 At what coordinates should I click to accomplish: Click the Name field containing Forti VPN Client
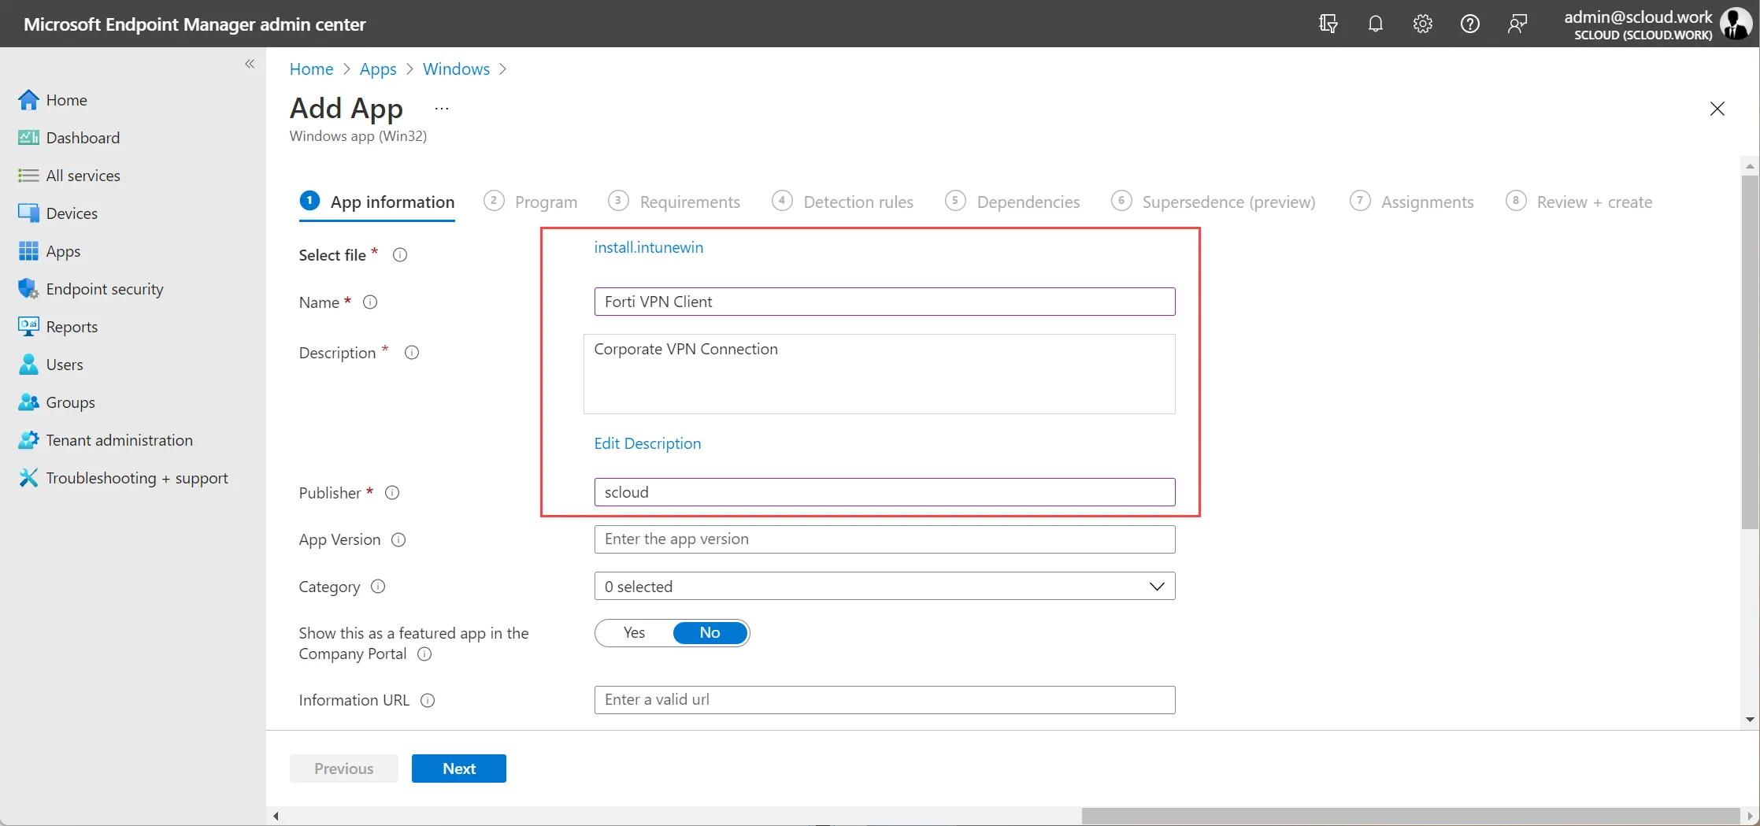click(x=884, y=302)
